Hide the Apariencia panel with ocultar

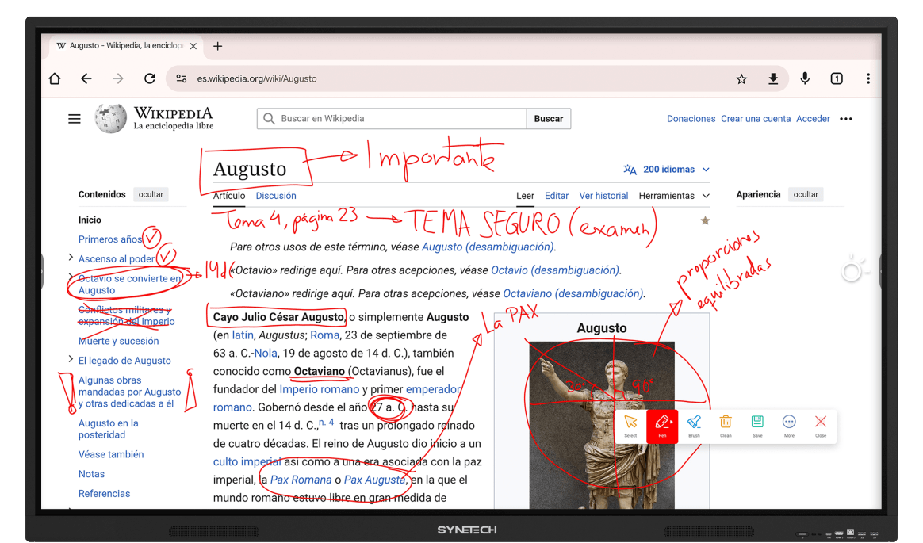pyautogui.click(x=806, y=195)
